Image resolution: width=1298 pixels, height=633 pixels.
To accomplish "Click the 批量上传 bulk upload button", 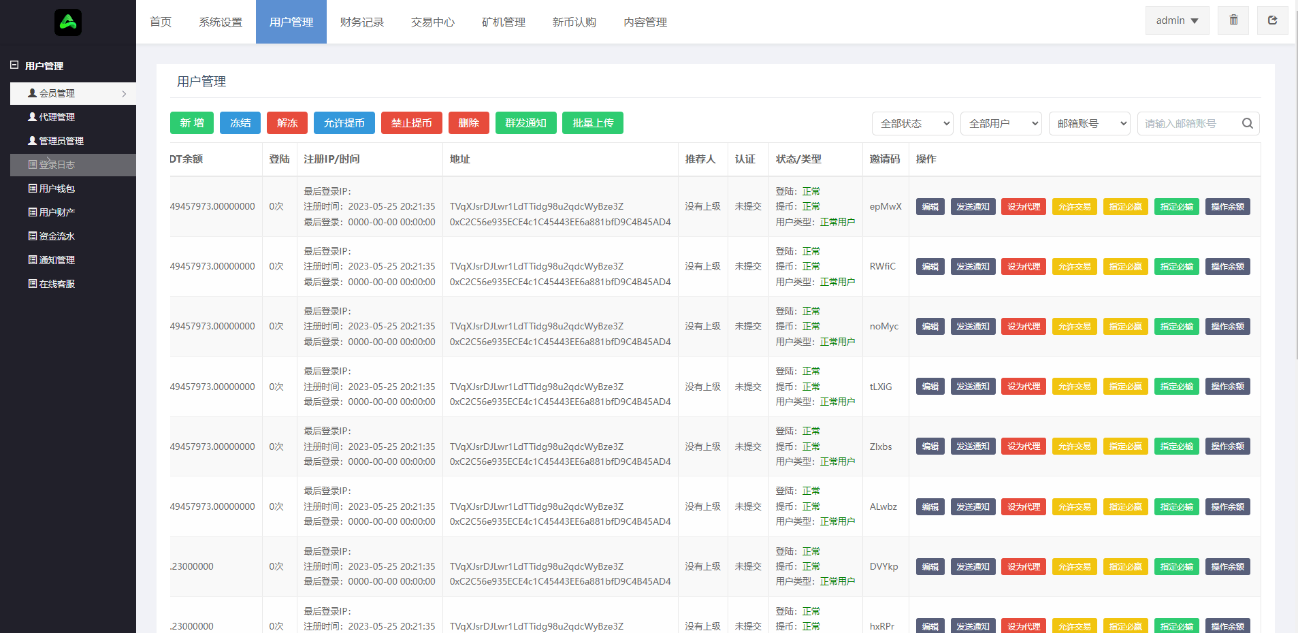I will [x=592, y=123].
